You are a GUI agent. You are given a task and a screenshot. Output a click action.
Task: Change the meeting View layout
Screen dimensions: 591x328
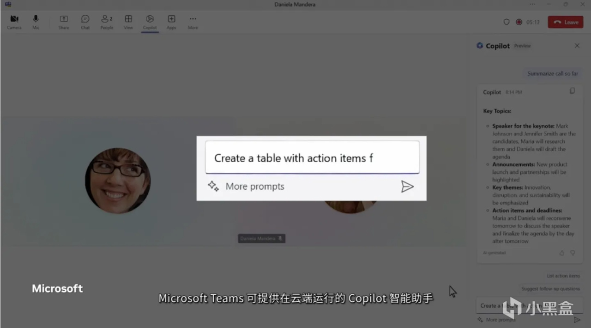coord(128,22)
